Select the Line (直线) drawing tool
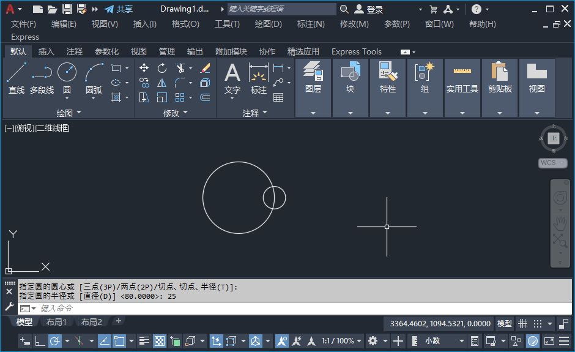 (17, 78)
